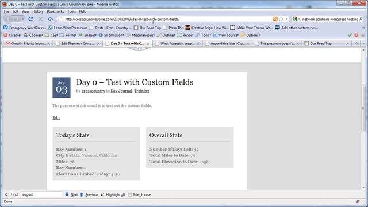This screenshot has width=368, height=207.
Task: Open the Resize developer toolbar menu
Action: click(x=185, y=35)
